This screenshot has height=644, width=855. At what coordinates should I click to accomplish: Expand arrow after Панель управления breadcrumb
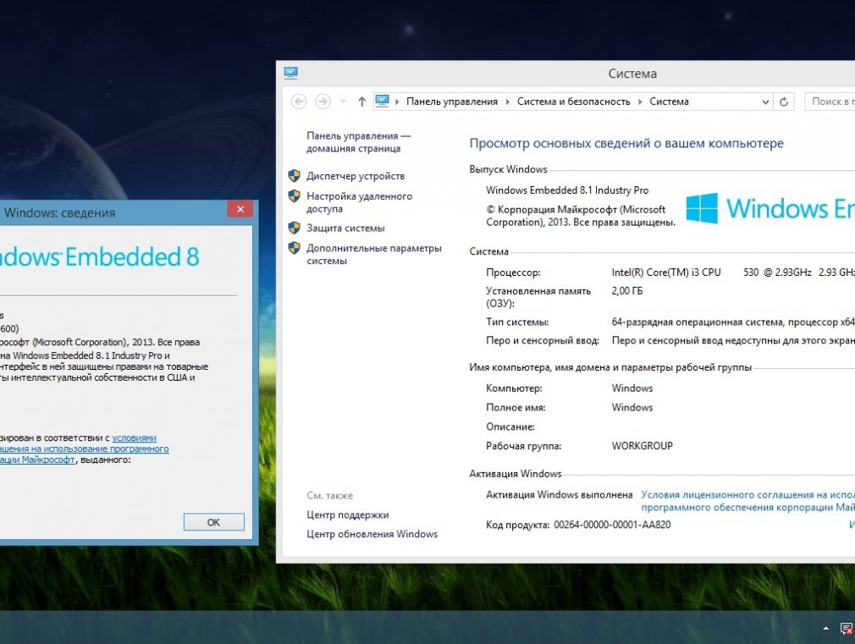tap(508, 102)
